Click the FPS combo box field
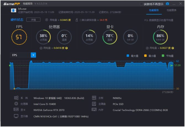Image resolution: width=185 pixels, height=127 pixels. 23,55
